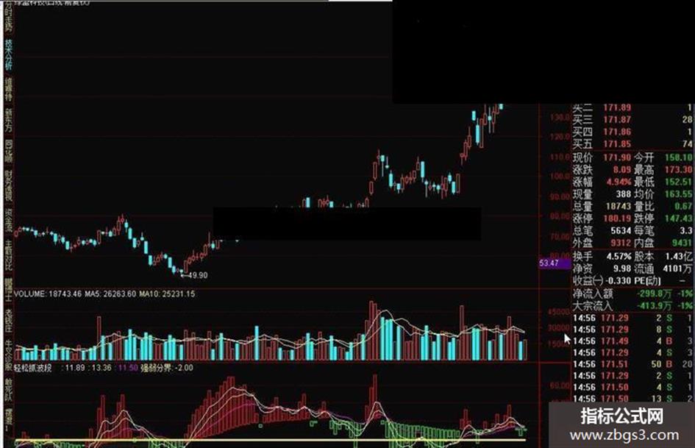Image resolution: width=695 pixels, height=448 pixels.
Task: Open the 鹏博士 sidebar tab
Action: [8, 291]
